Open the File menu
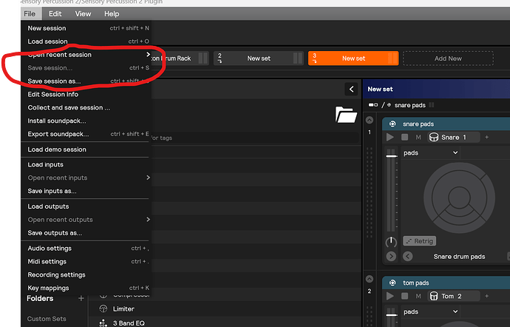This screenshot has width=510, height=327. click(x=30, y=13)
